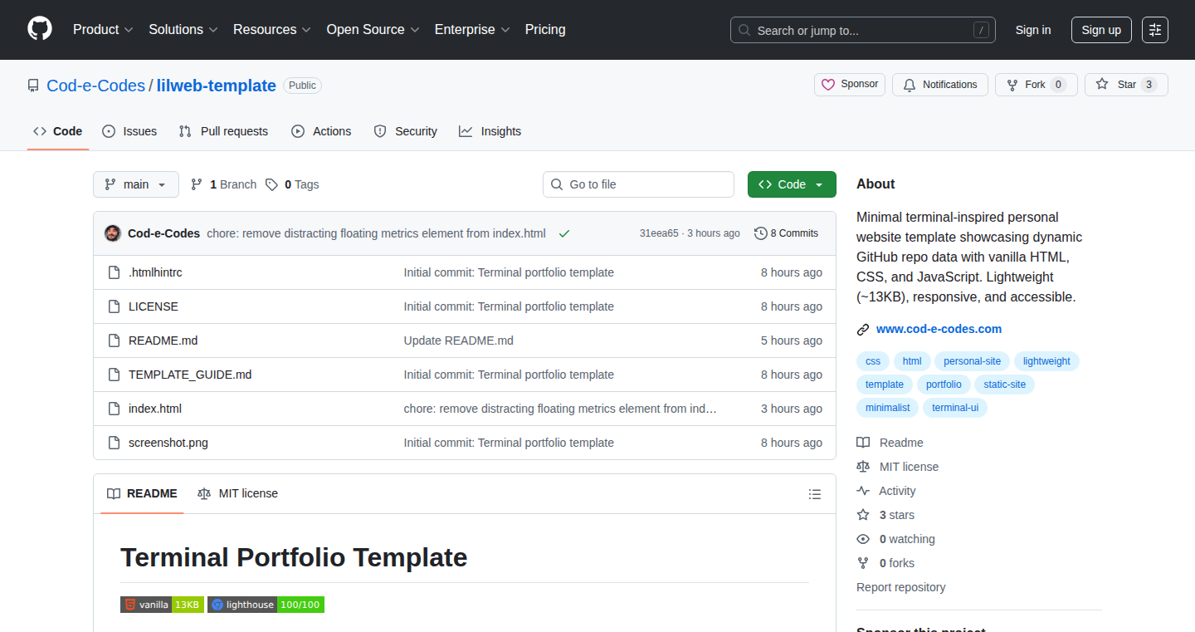Select the static-site topic tag

(1005, 385)
